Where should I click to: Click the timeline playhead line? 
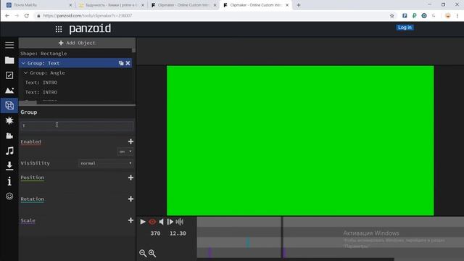tap(282, 238)
